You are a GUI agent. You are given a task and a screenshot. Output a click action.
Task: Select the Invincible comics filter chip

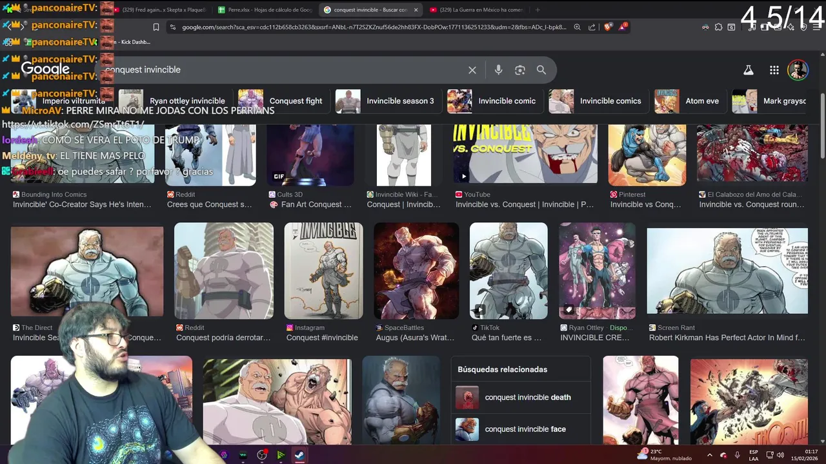(599, 101)
